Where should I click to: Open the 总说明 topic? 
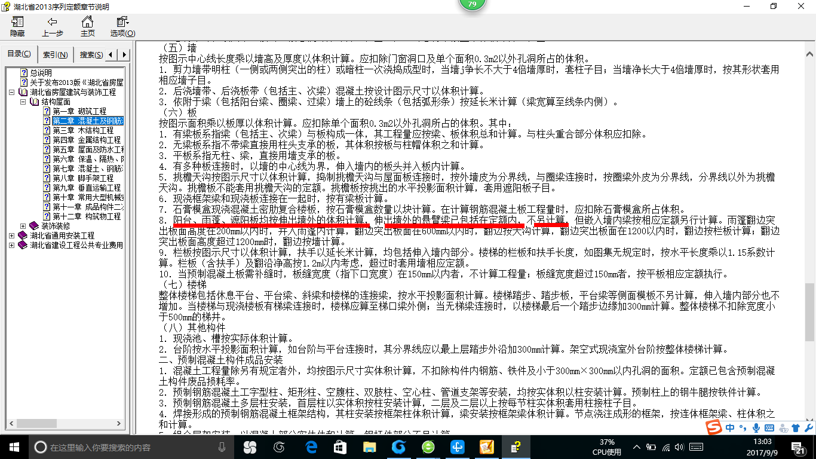click(x=41, y=73)
